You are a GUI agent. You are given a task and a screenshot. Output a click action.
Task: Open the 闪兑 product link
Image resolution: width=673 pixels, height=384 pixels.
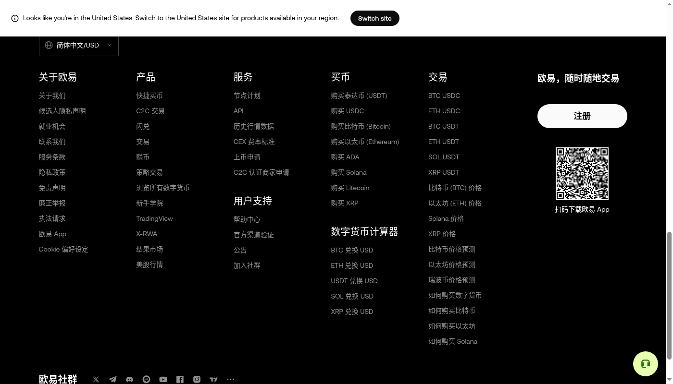(x=143, y=126)
